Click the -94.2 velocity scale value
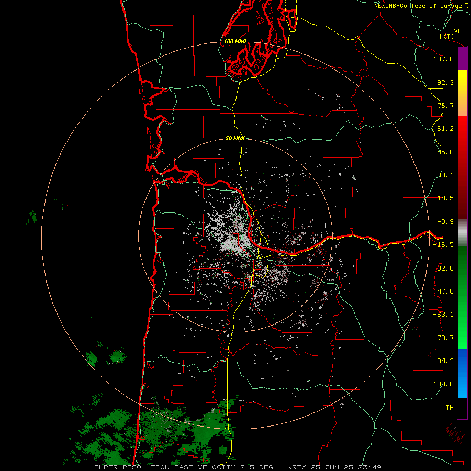The width and height of the screenshot is (471, 471). pyautogui.click(x=443, y=361)
